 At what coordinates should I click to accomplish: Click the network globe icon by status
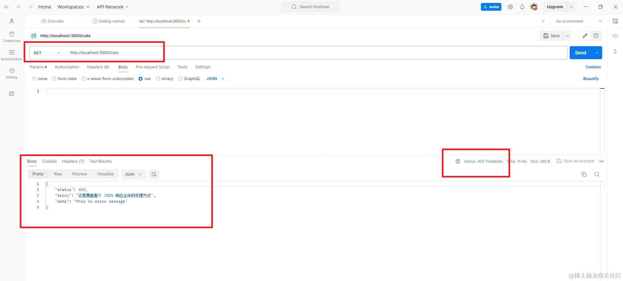pyautogui.click(x=458, y=161)
